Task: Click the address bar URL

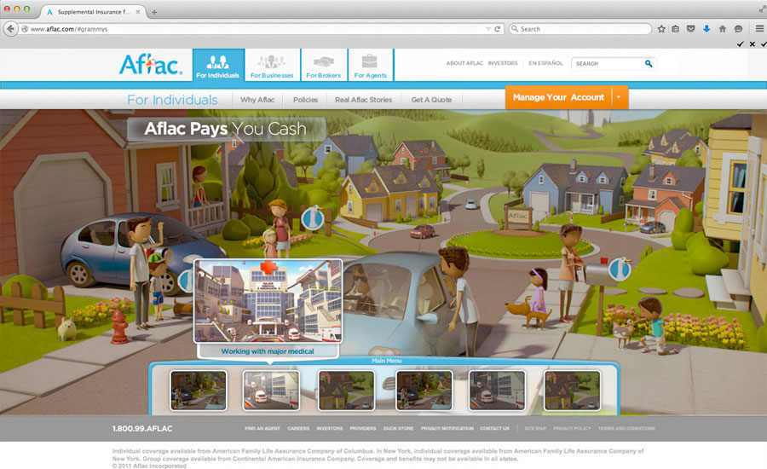Action: coord(69,29)
